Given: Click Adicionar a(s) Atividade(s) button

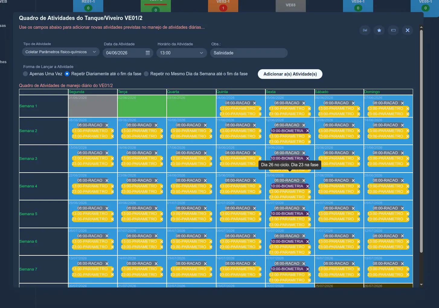Looking at the screenshot, I should pyautogui.click(x=290, y=74).
